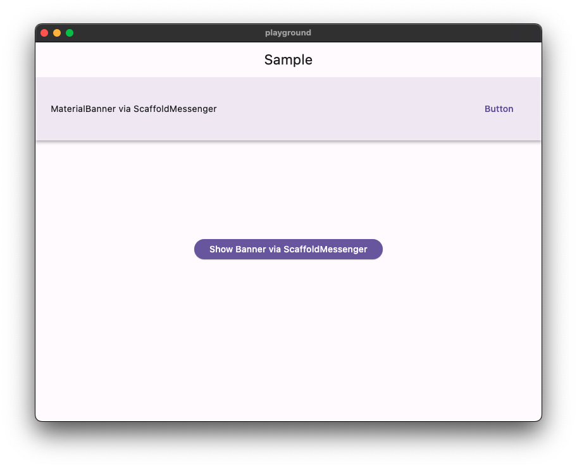The image size is (577, 468).
Task: Click the Sample app bar title
Action: tap(288, 59)
